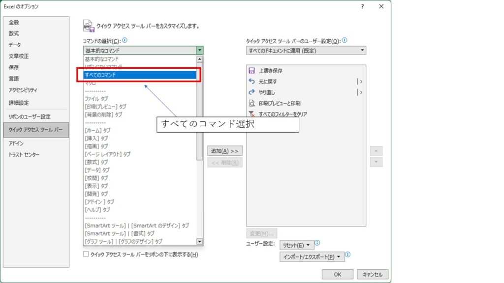This screenshot has height=283, width=504.
Task: Open the リボンのユーザー設定 category
Action: (30, 116)
